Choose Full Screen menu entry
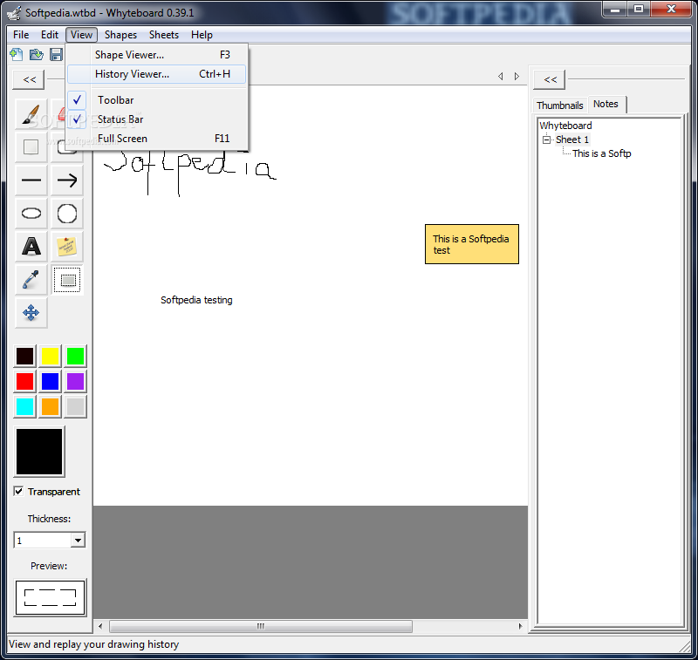The width and height of the screenshot is (698, 660). [157, 139]
